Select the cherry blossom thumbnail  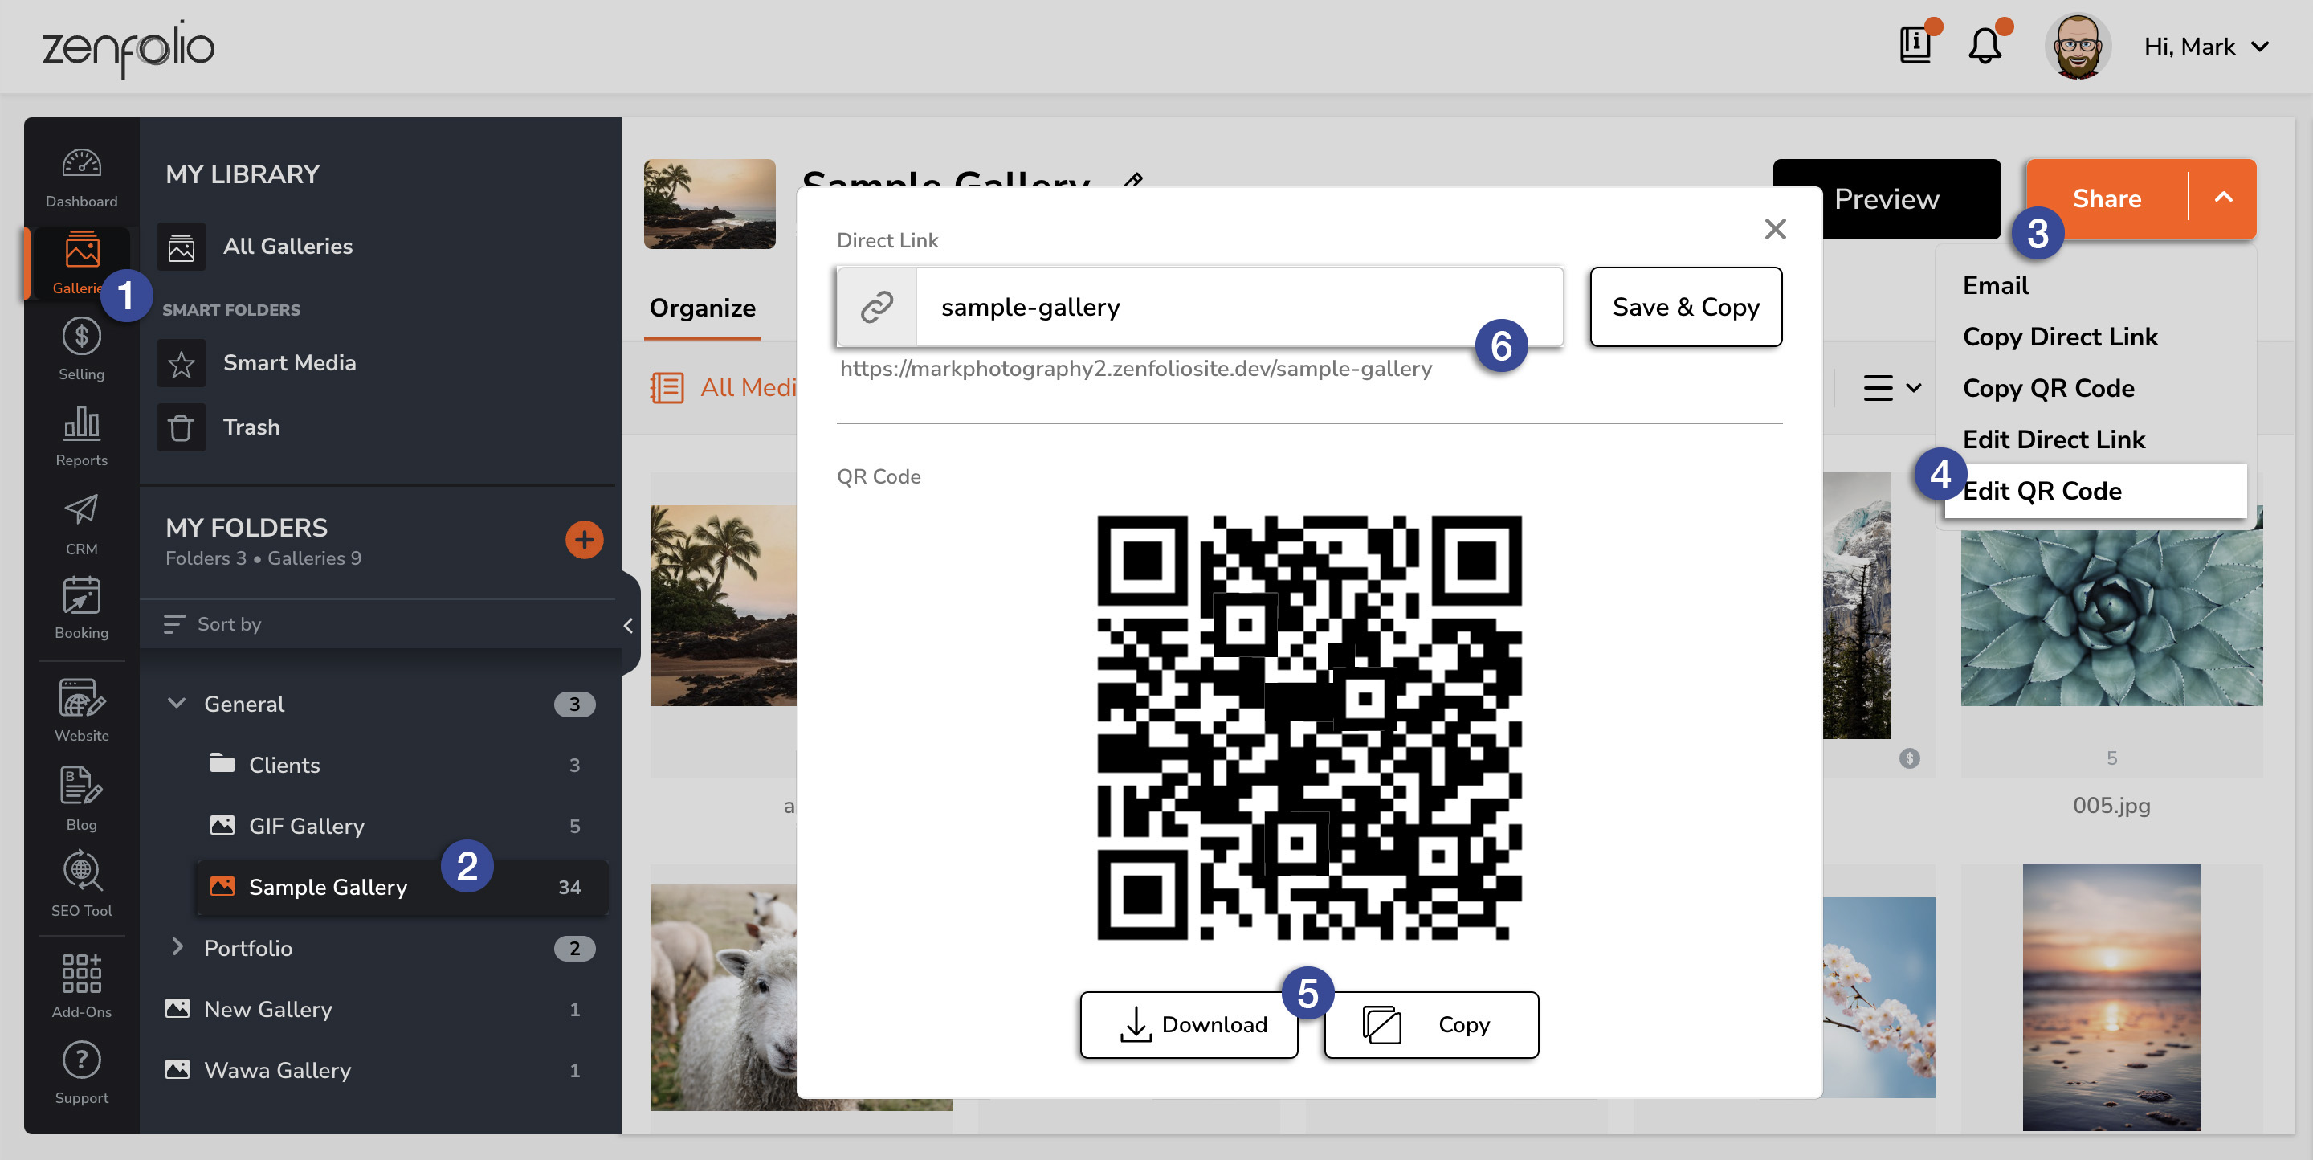tap(1879, 997)
